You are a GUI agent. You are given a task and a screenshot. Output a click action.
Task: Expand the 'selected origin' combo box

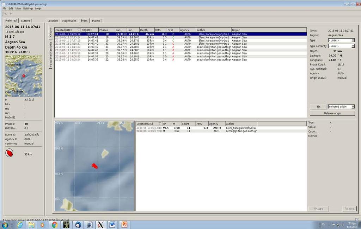click(341, 107)
